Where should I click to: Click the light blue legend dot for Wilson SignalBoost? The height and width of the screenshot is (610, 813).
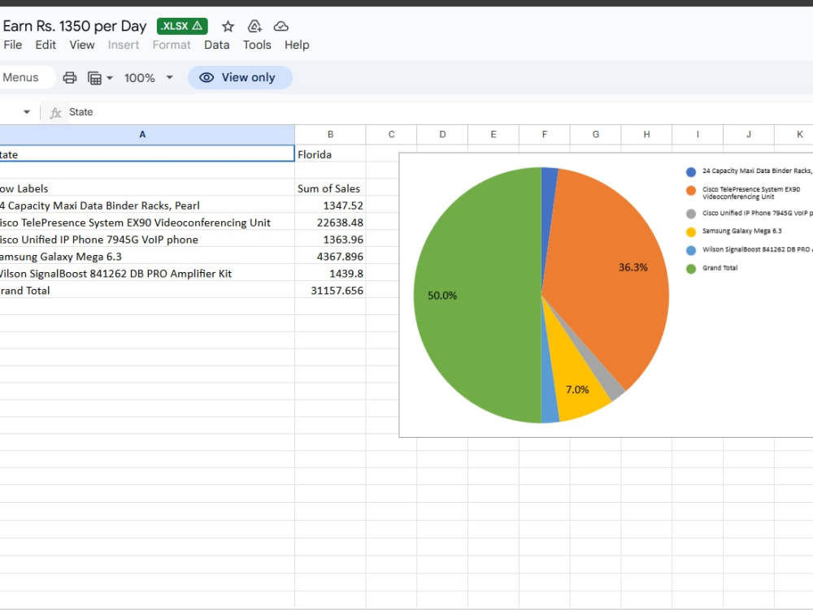690,251
